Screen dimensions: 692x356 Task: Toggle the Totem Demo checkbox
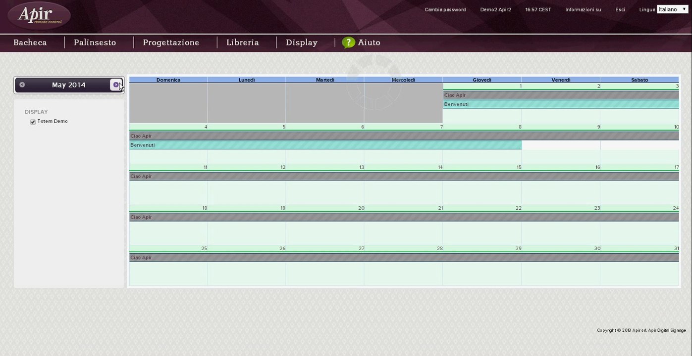click(33, 122)
